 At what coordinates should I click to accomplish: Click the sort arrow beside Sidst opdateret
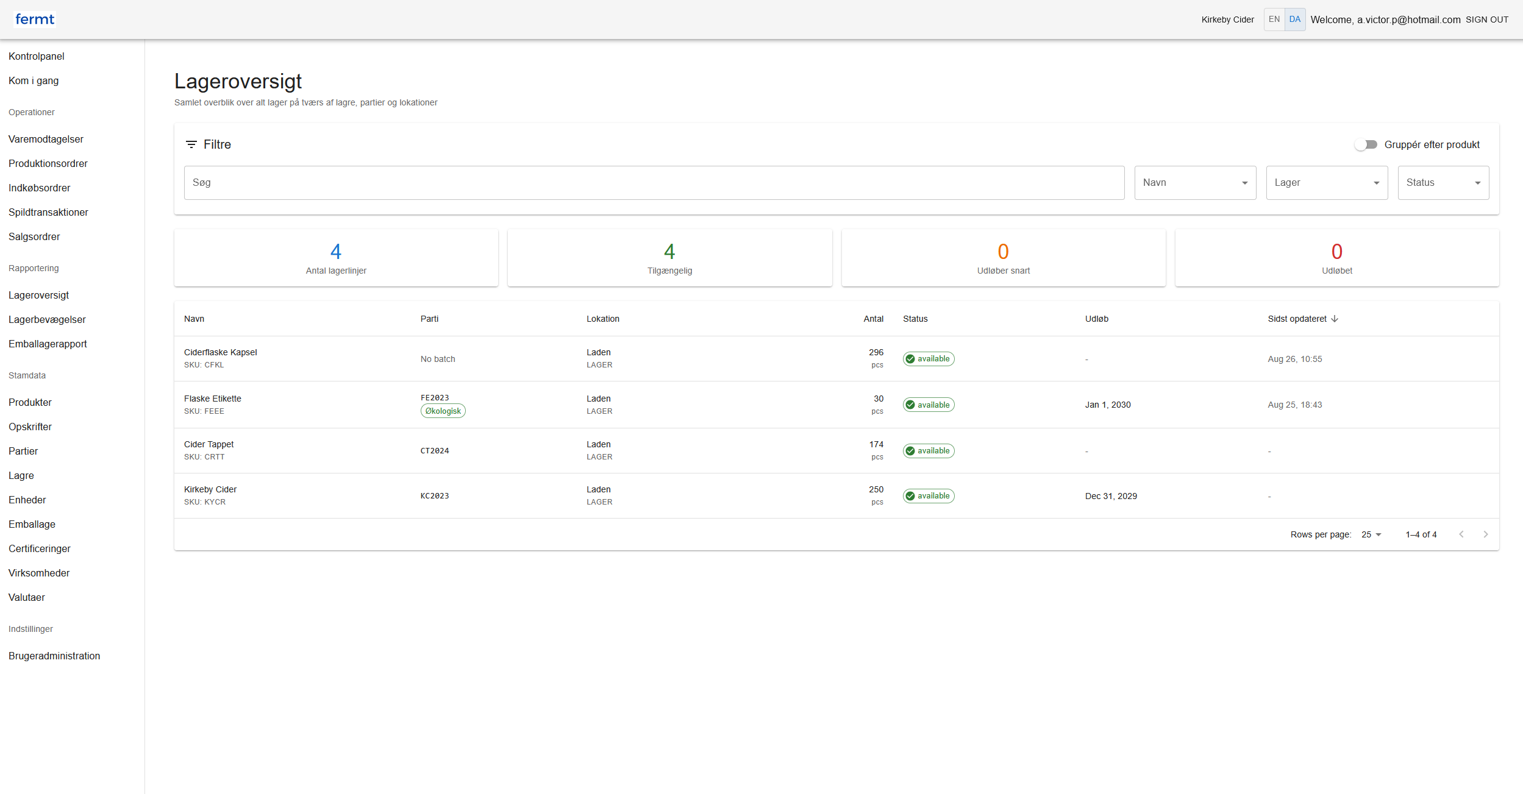click(1335, 319)
